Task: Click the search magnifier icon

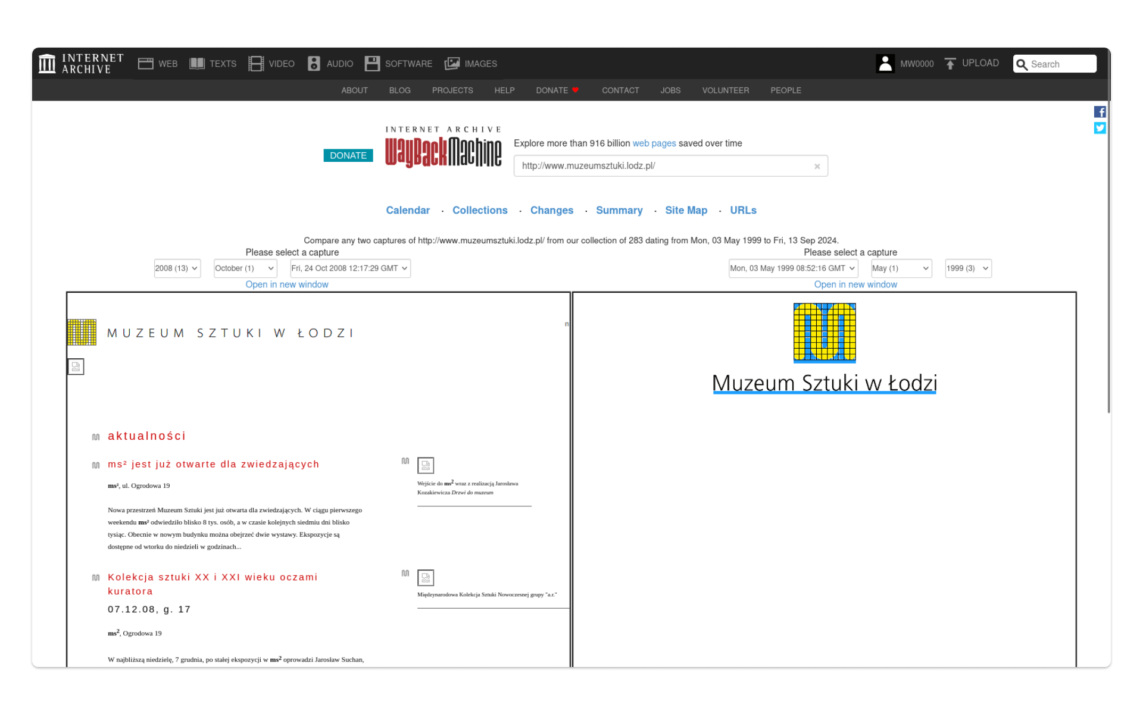Action: [1022, 64]
